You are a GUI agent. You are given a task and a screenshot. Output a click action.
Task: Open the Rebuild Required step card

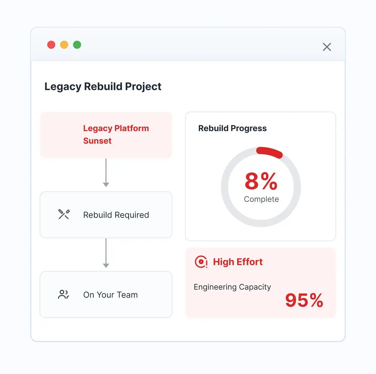click(106, 215)
